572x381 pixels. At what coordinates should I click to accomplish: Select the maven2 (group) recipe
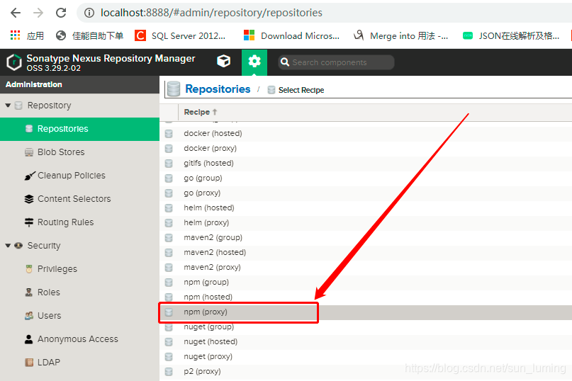click(366, 238)
